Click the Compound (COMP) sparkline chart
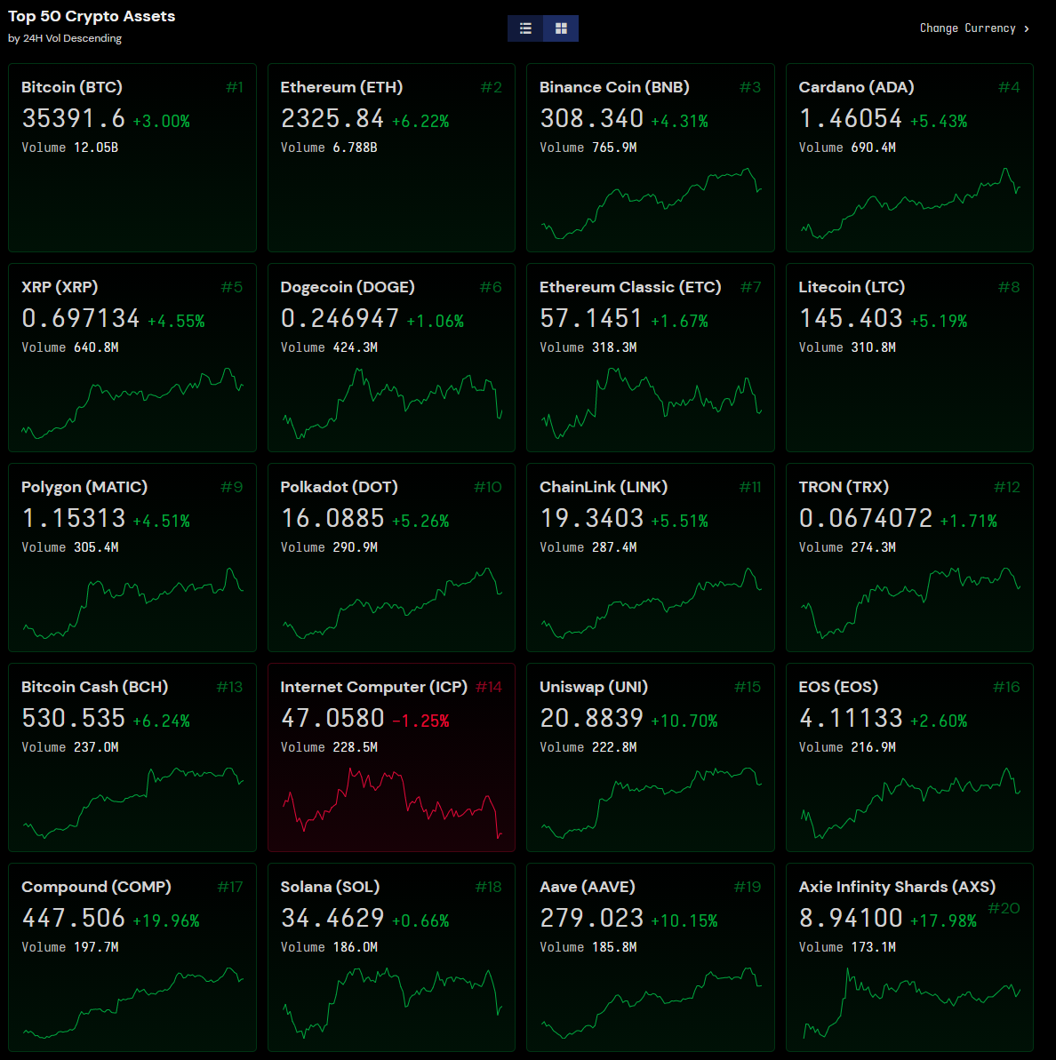 [x=132, y=1003]
